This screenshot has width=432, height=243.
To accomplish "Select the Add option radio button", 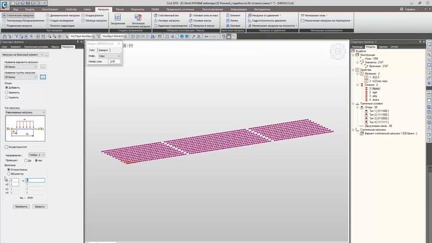I will click(7, 88).
